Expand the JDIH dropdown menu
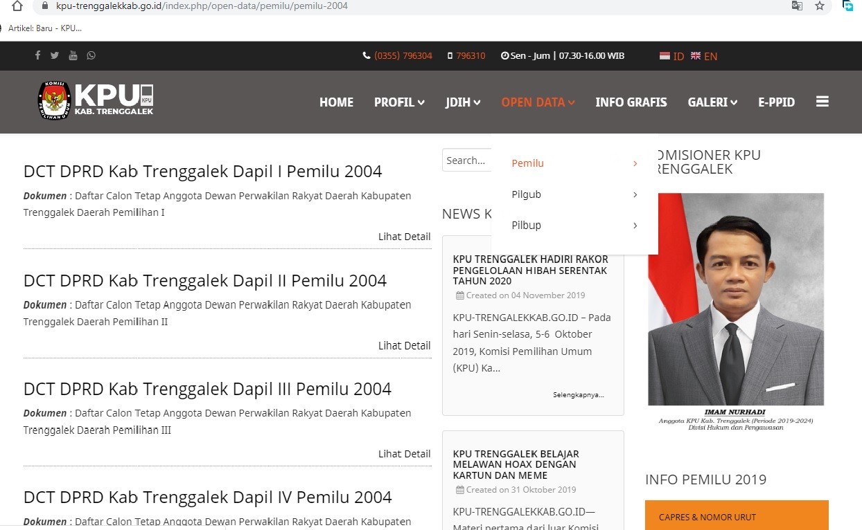This screenshot has height=530, width=862. click(x=462, y=102)
